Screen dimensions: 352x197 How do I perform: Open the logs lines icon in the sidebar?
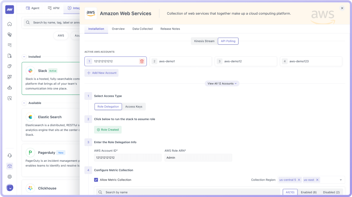(10, 45)
